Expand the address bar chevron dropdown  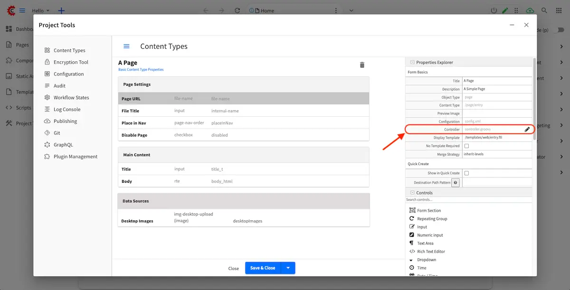(351, 10)
